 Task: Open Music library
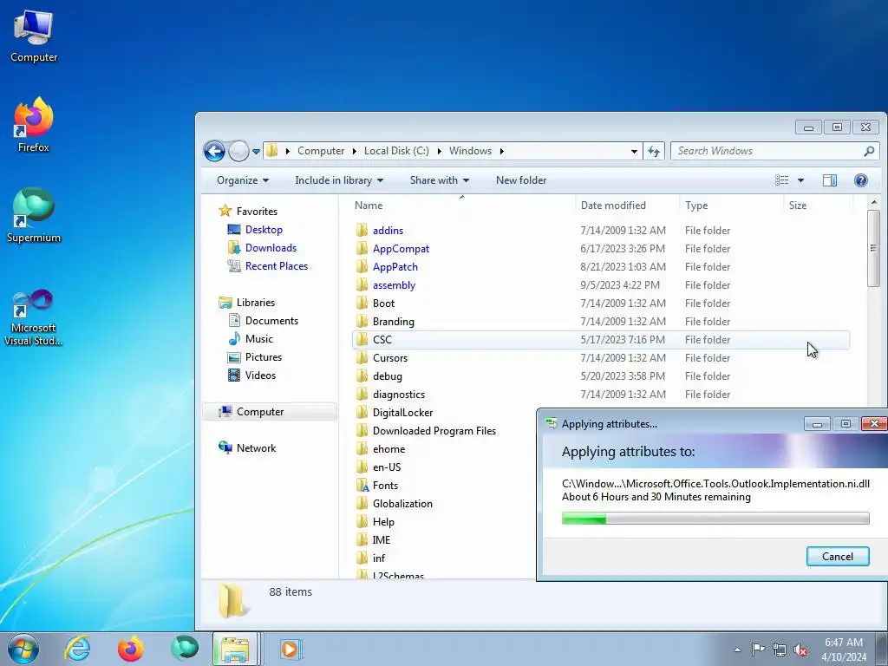(x=258, y=339)
